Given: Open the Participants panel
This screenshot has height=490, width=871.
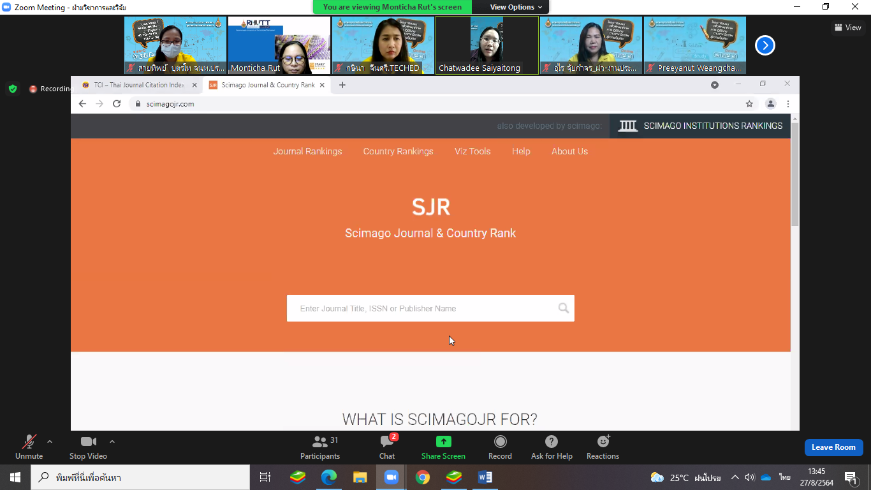Looking at the screenshot, I should (x=320, y=447).
